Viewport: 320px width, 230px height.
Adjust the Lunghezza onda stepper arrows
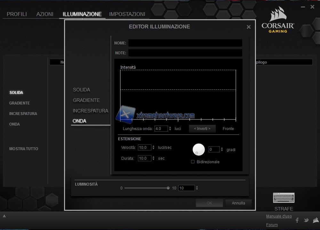pyautogui.click(x=170, y=129)
